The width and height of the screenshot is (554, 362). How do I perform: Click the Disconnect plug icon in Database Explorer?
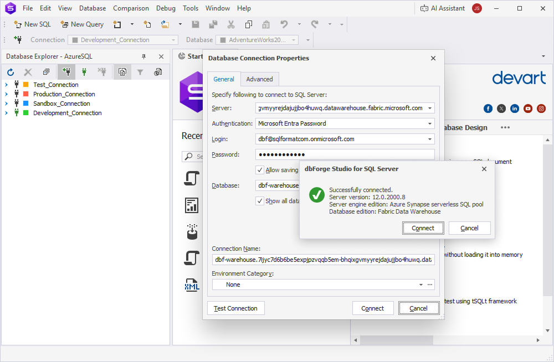[x=101, y=72]
